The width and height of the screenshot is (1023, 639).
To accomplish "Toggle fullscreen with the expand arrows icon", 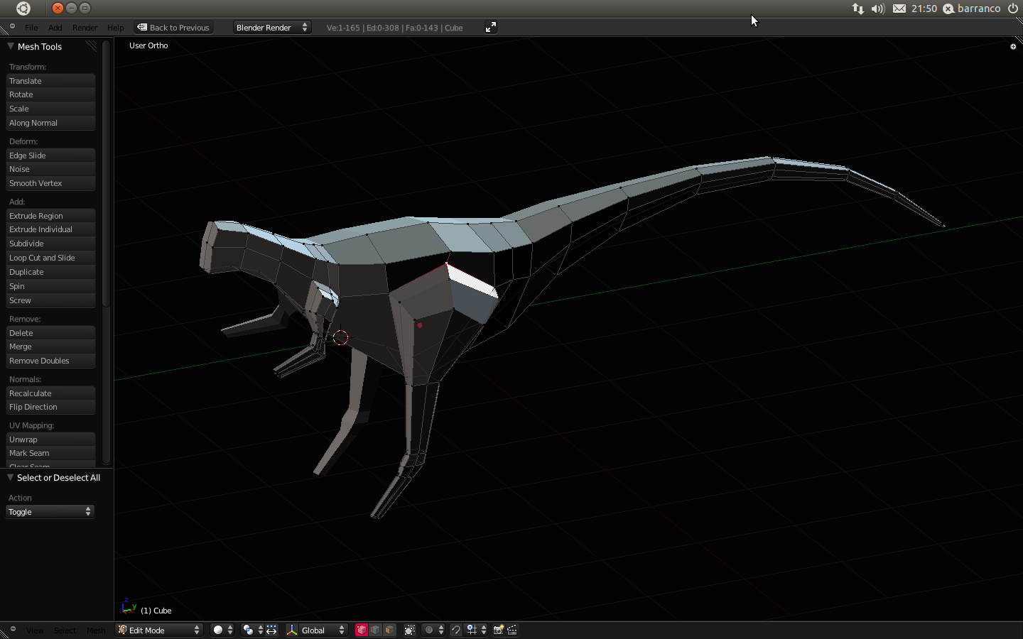I will pyautogui.click(x=491, y=27).
